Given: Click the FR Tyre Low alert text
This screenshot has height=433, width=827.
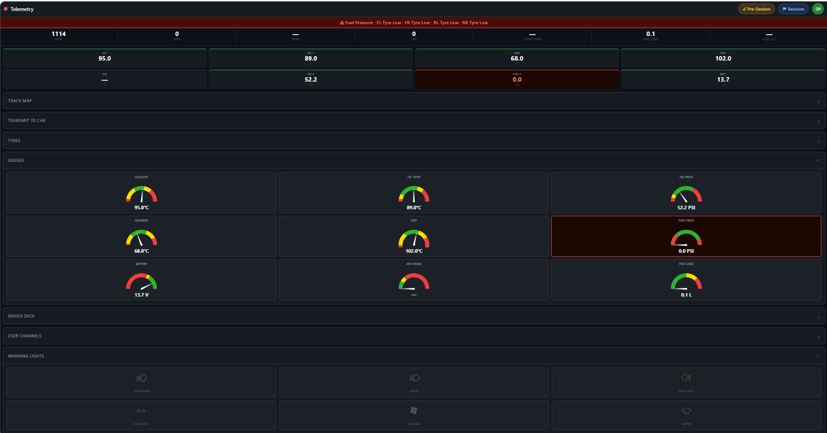Looking at the screenshot, I should coord(417,23).
